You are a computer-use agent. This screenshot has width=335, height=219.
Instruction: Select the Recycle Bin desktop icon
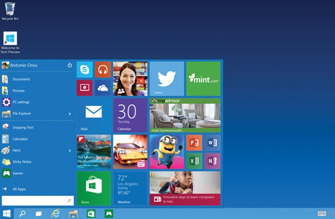coord(10,11)
